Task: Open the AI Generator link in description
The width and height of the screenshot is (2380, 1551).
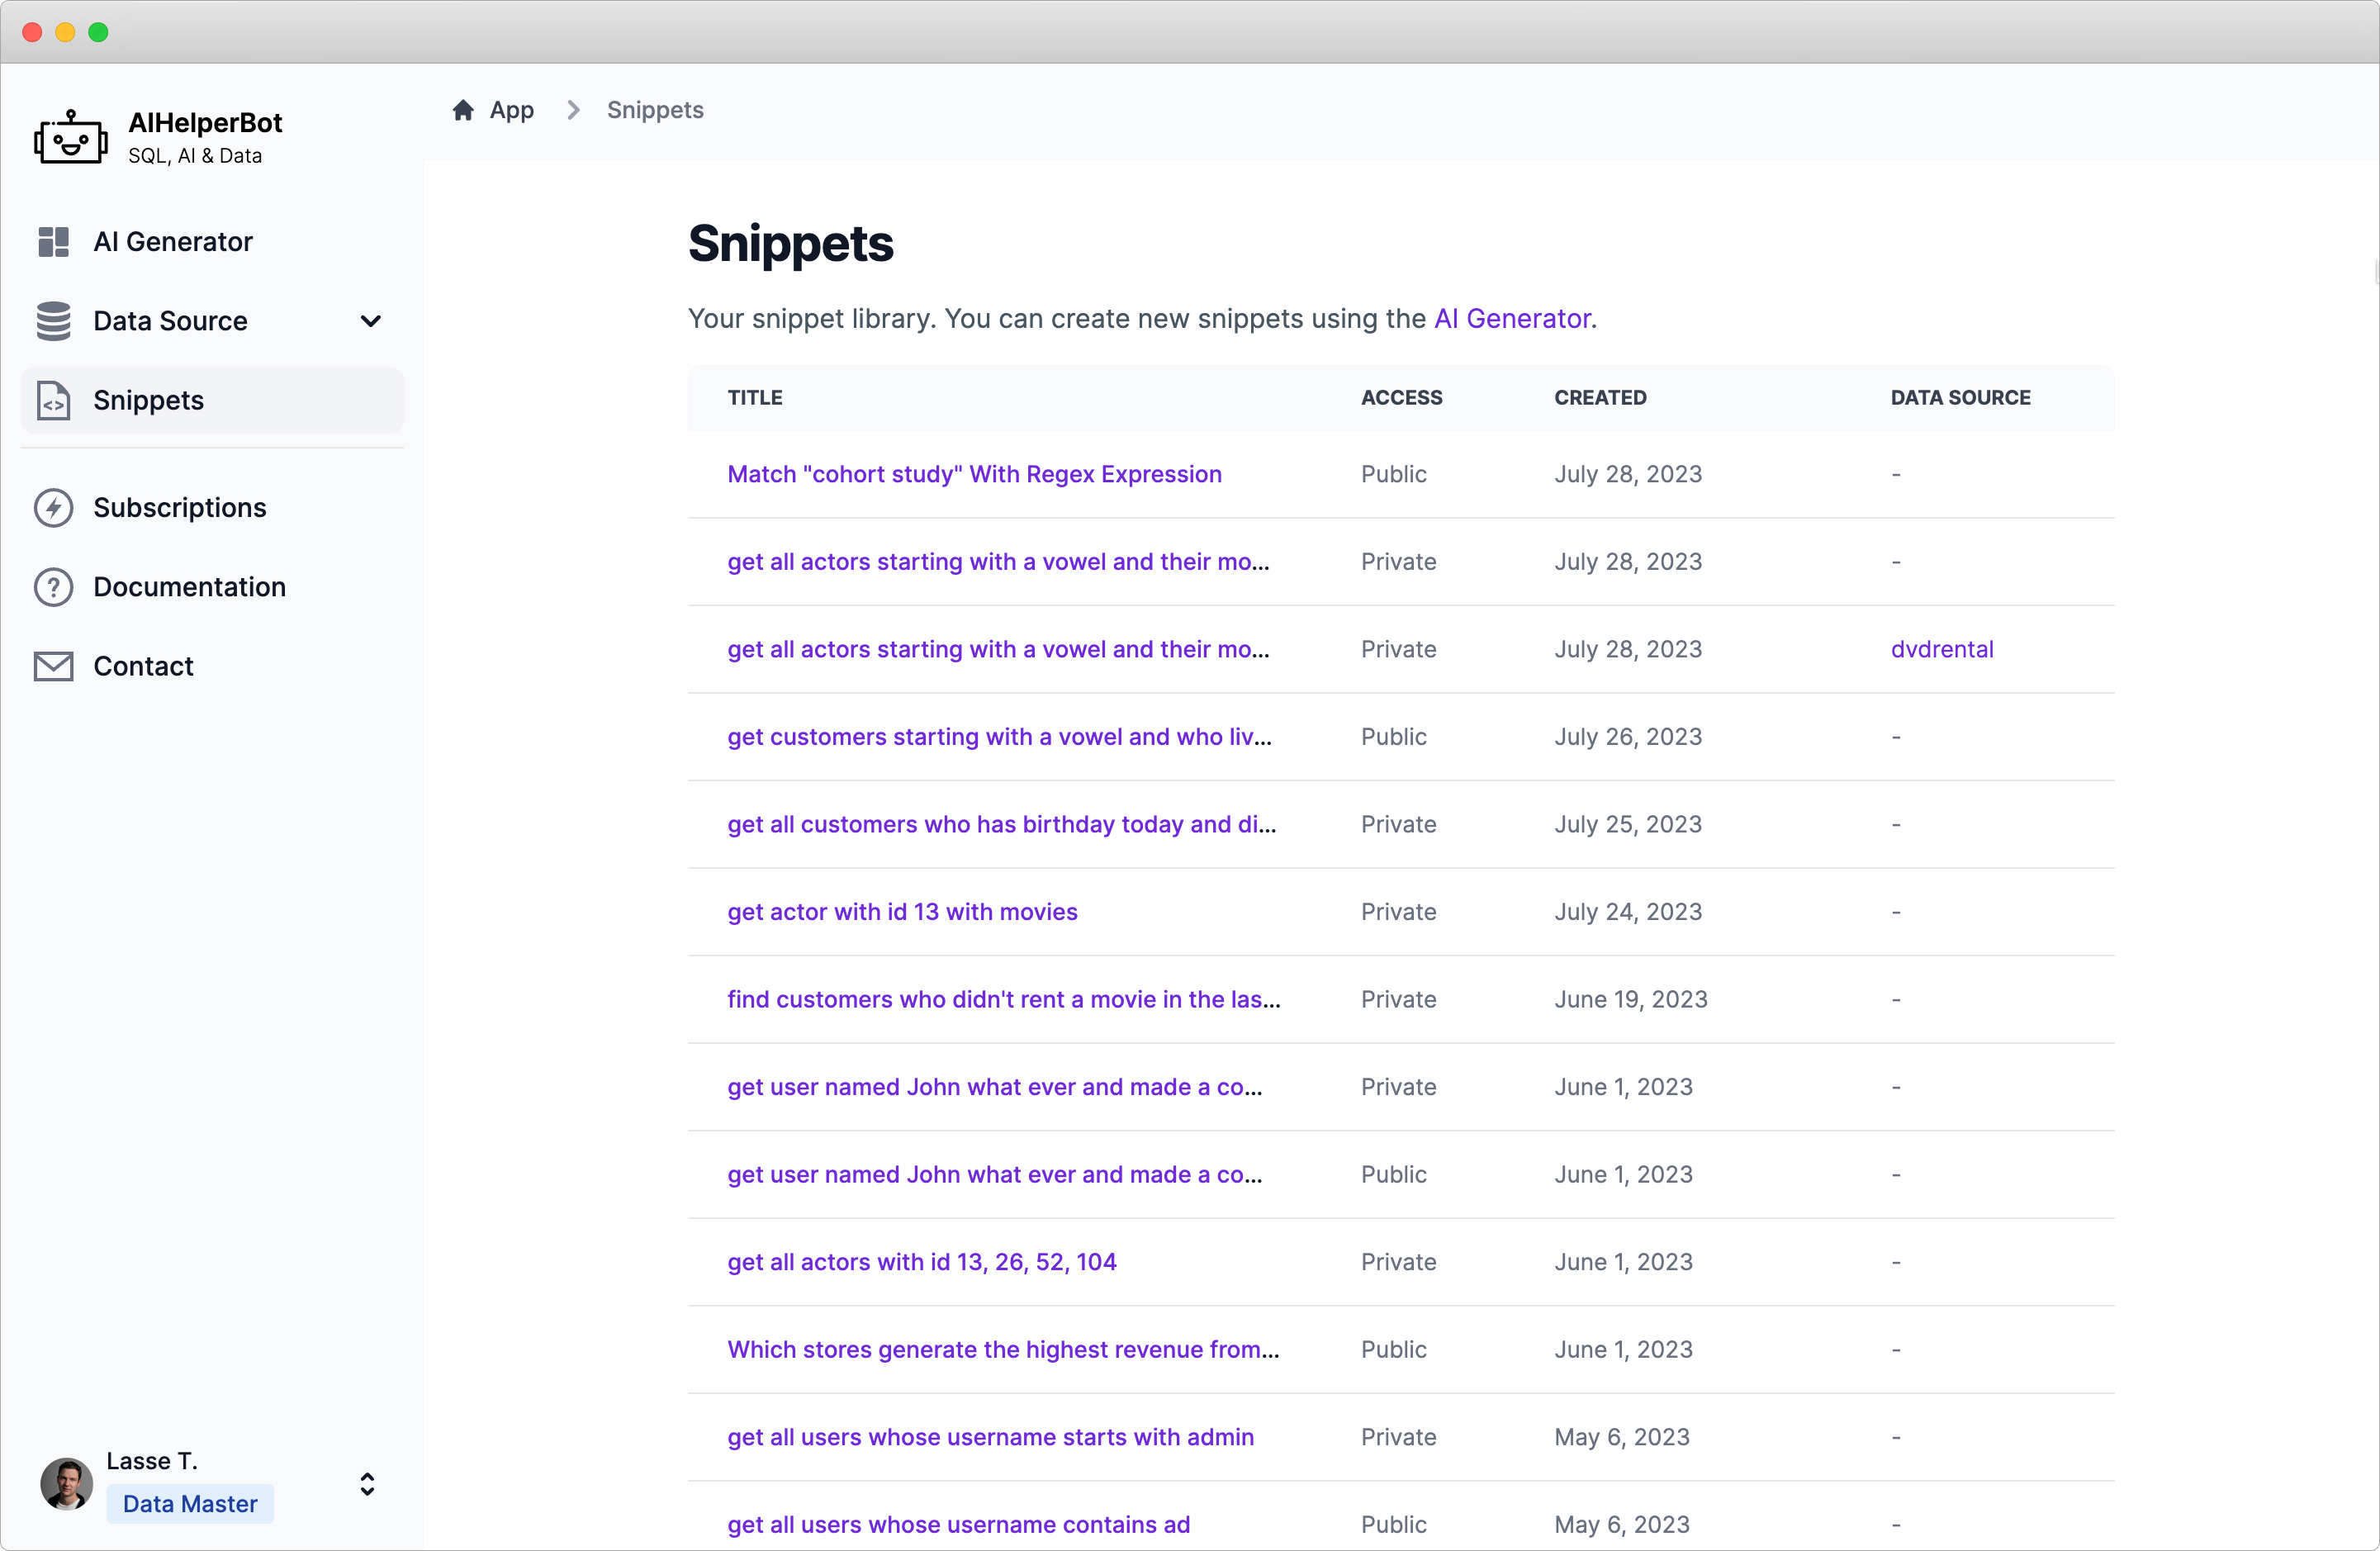Action: click(x=1512, y=319)
